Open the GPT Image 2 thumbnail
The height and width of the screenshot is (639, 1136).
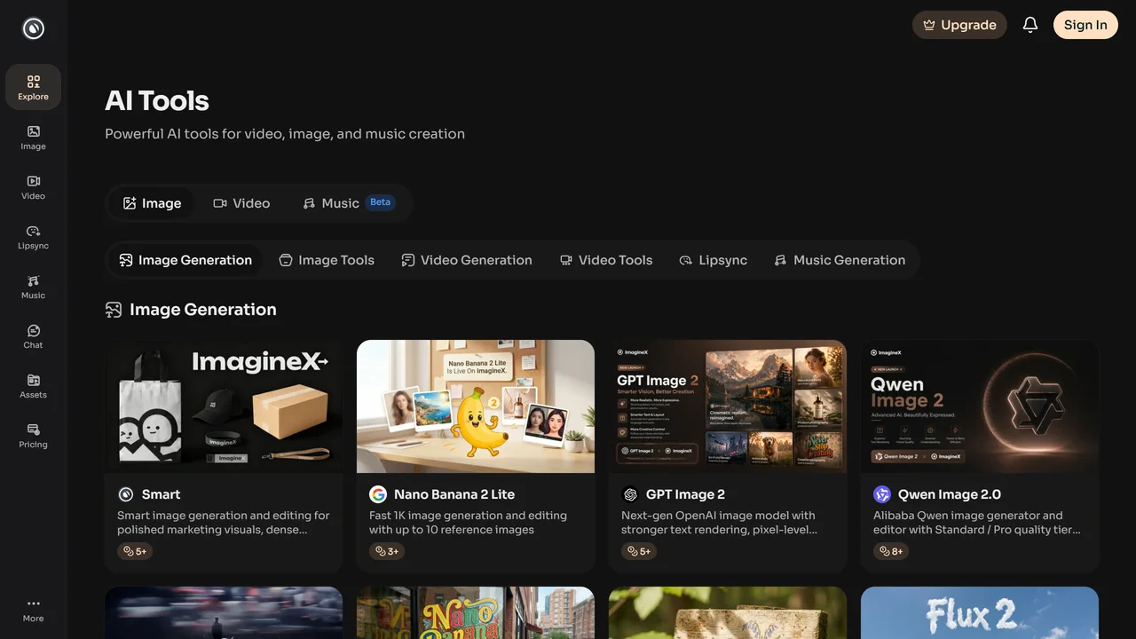(x=728, y=406)
